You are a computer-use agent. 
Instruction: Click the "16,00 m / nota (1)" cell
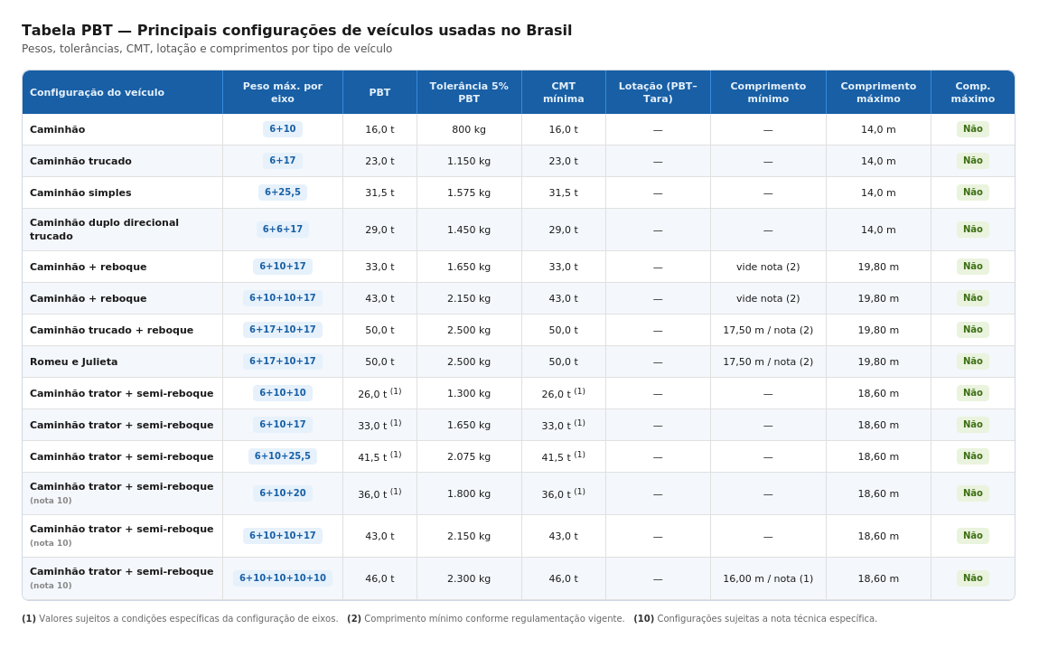[x=768, y=578]
